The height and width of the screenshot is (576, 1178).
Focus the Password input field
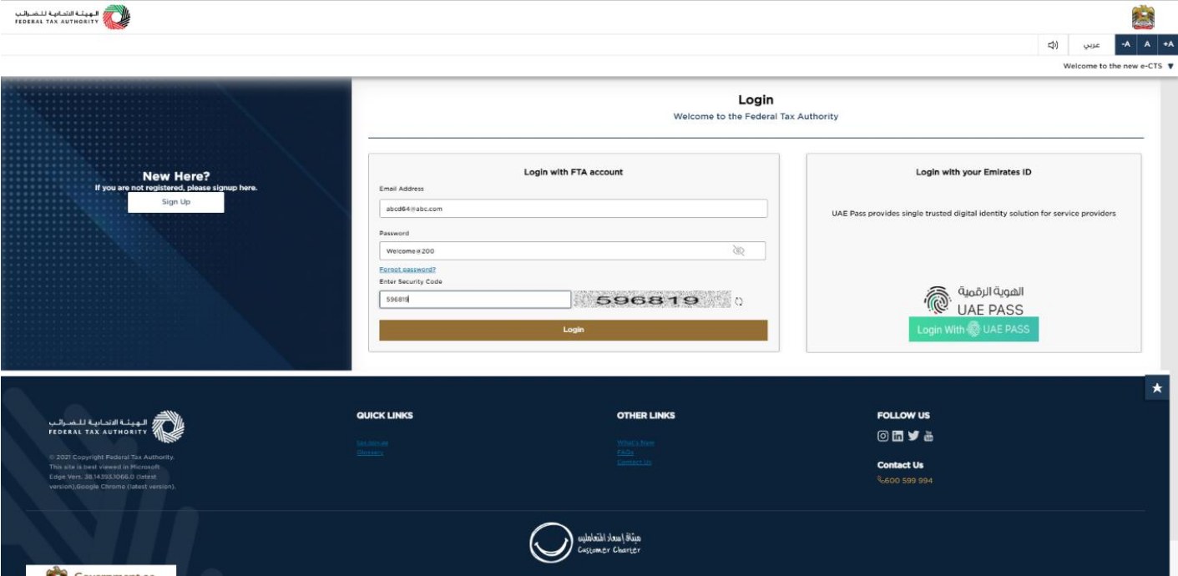click(572, 250)
